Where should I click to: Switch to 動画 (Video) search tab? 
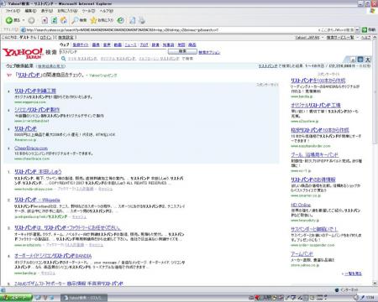point(118,44)
